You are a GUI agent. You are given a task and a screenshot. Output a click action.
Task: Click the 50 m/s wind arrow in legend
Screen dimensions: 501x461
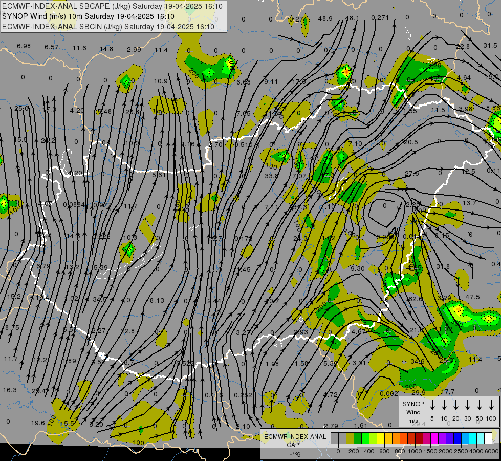coord(480,405)
